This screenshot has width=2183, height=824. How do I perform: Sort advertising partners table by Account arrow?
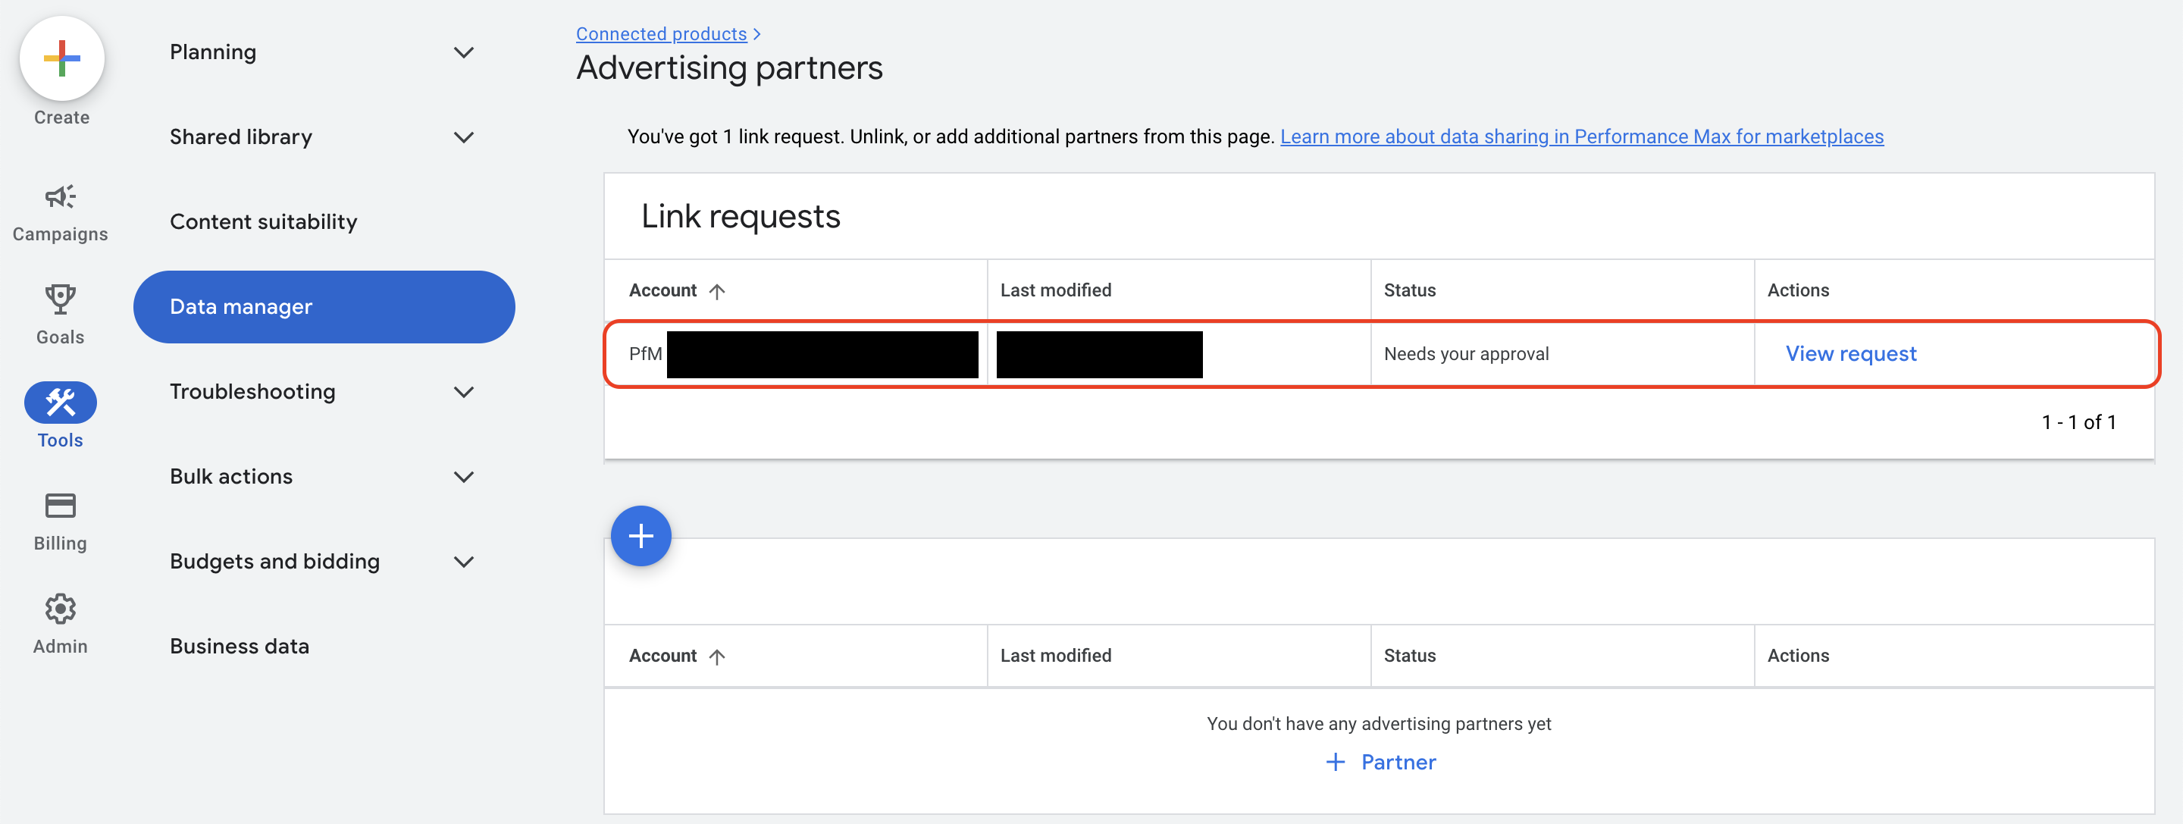pos(717,656)
